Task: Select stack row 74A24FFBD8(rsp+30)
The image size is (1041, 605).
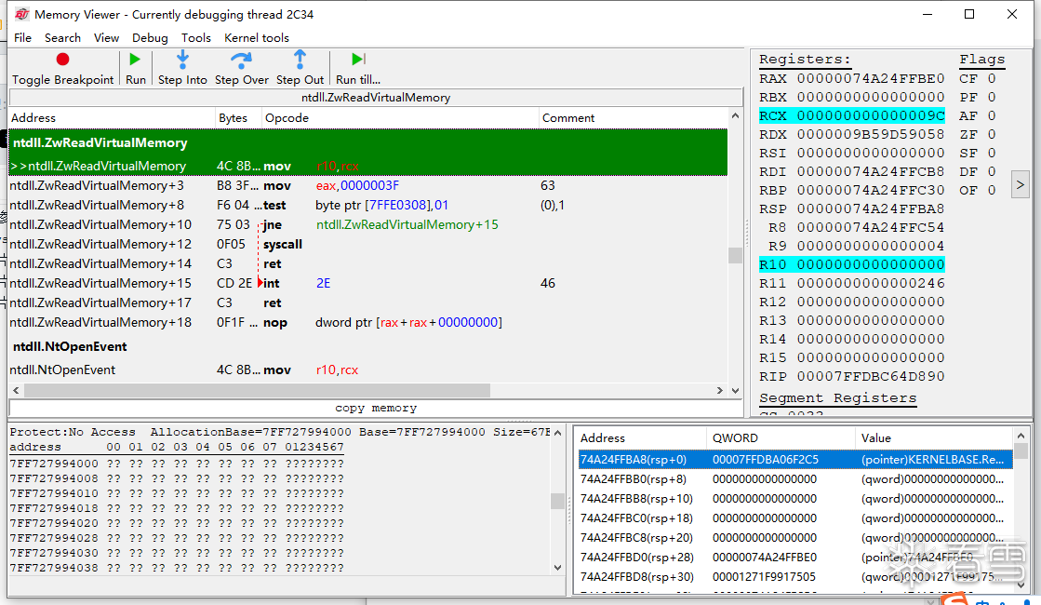Action: click(x=795, y=576)
